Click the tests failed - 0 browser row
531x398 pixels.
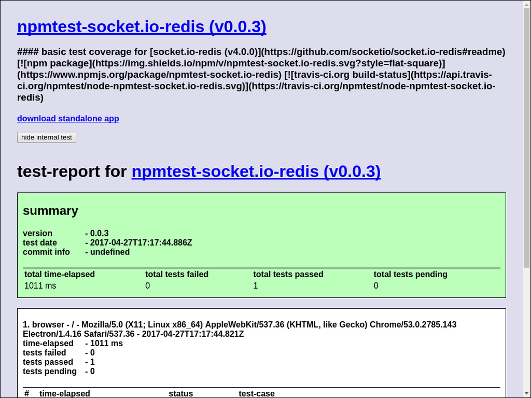[59, 352]
